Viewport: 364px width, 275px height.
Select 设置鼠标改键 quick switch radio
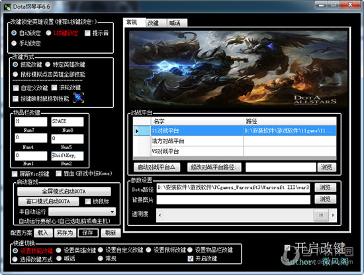coord(148,250)
